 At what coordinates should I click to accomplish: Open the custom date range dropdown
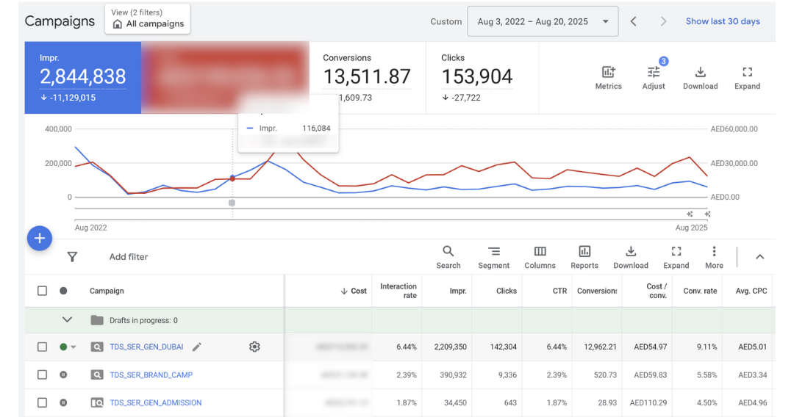point(543,21)
